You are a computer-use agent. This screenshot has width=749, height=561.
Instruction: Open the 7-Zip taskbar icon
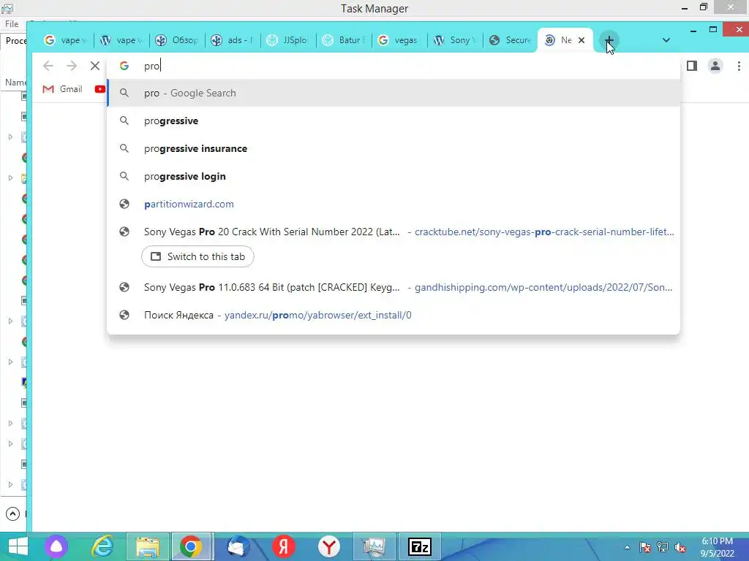pos(420,546)
